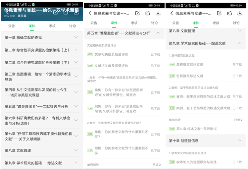This screenshot has width=248, height=169.
Task: Open 第九章 综述文献-单元测试 title
Action: 196,129
